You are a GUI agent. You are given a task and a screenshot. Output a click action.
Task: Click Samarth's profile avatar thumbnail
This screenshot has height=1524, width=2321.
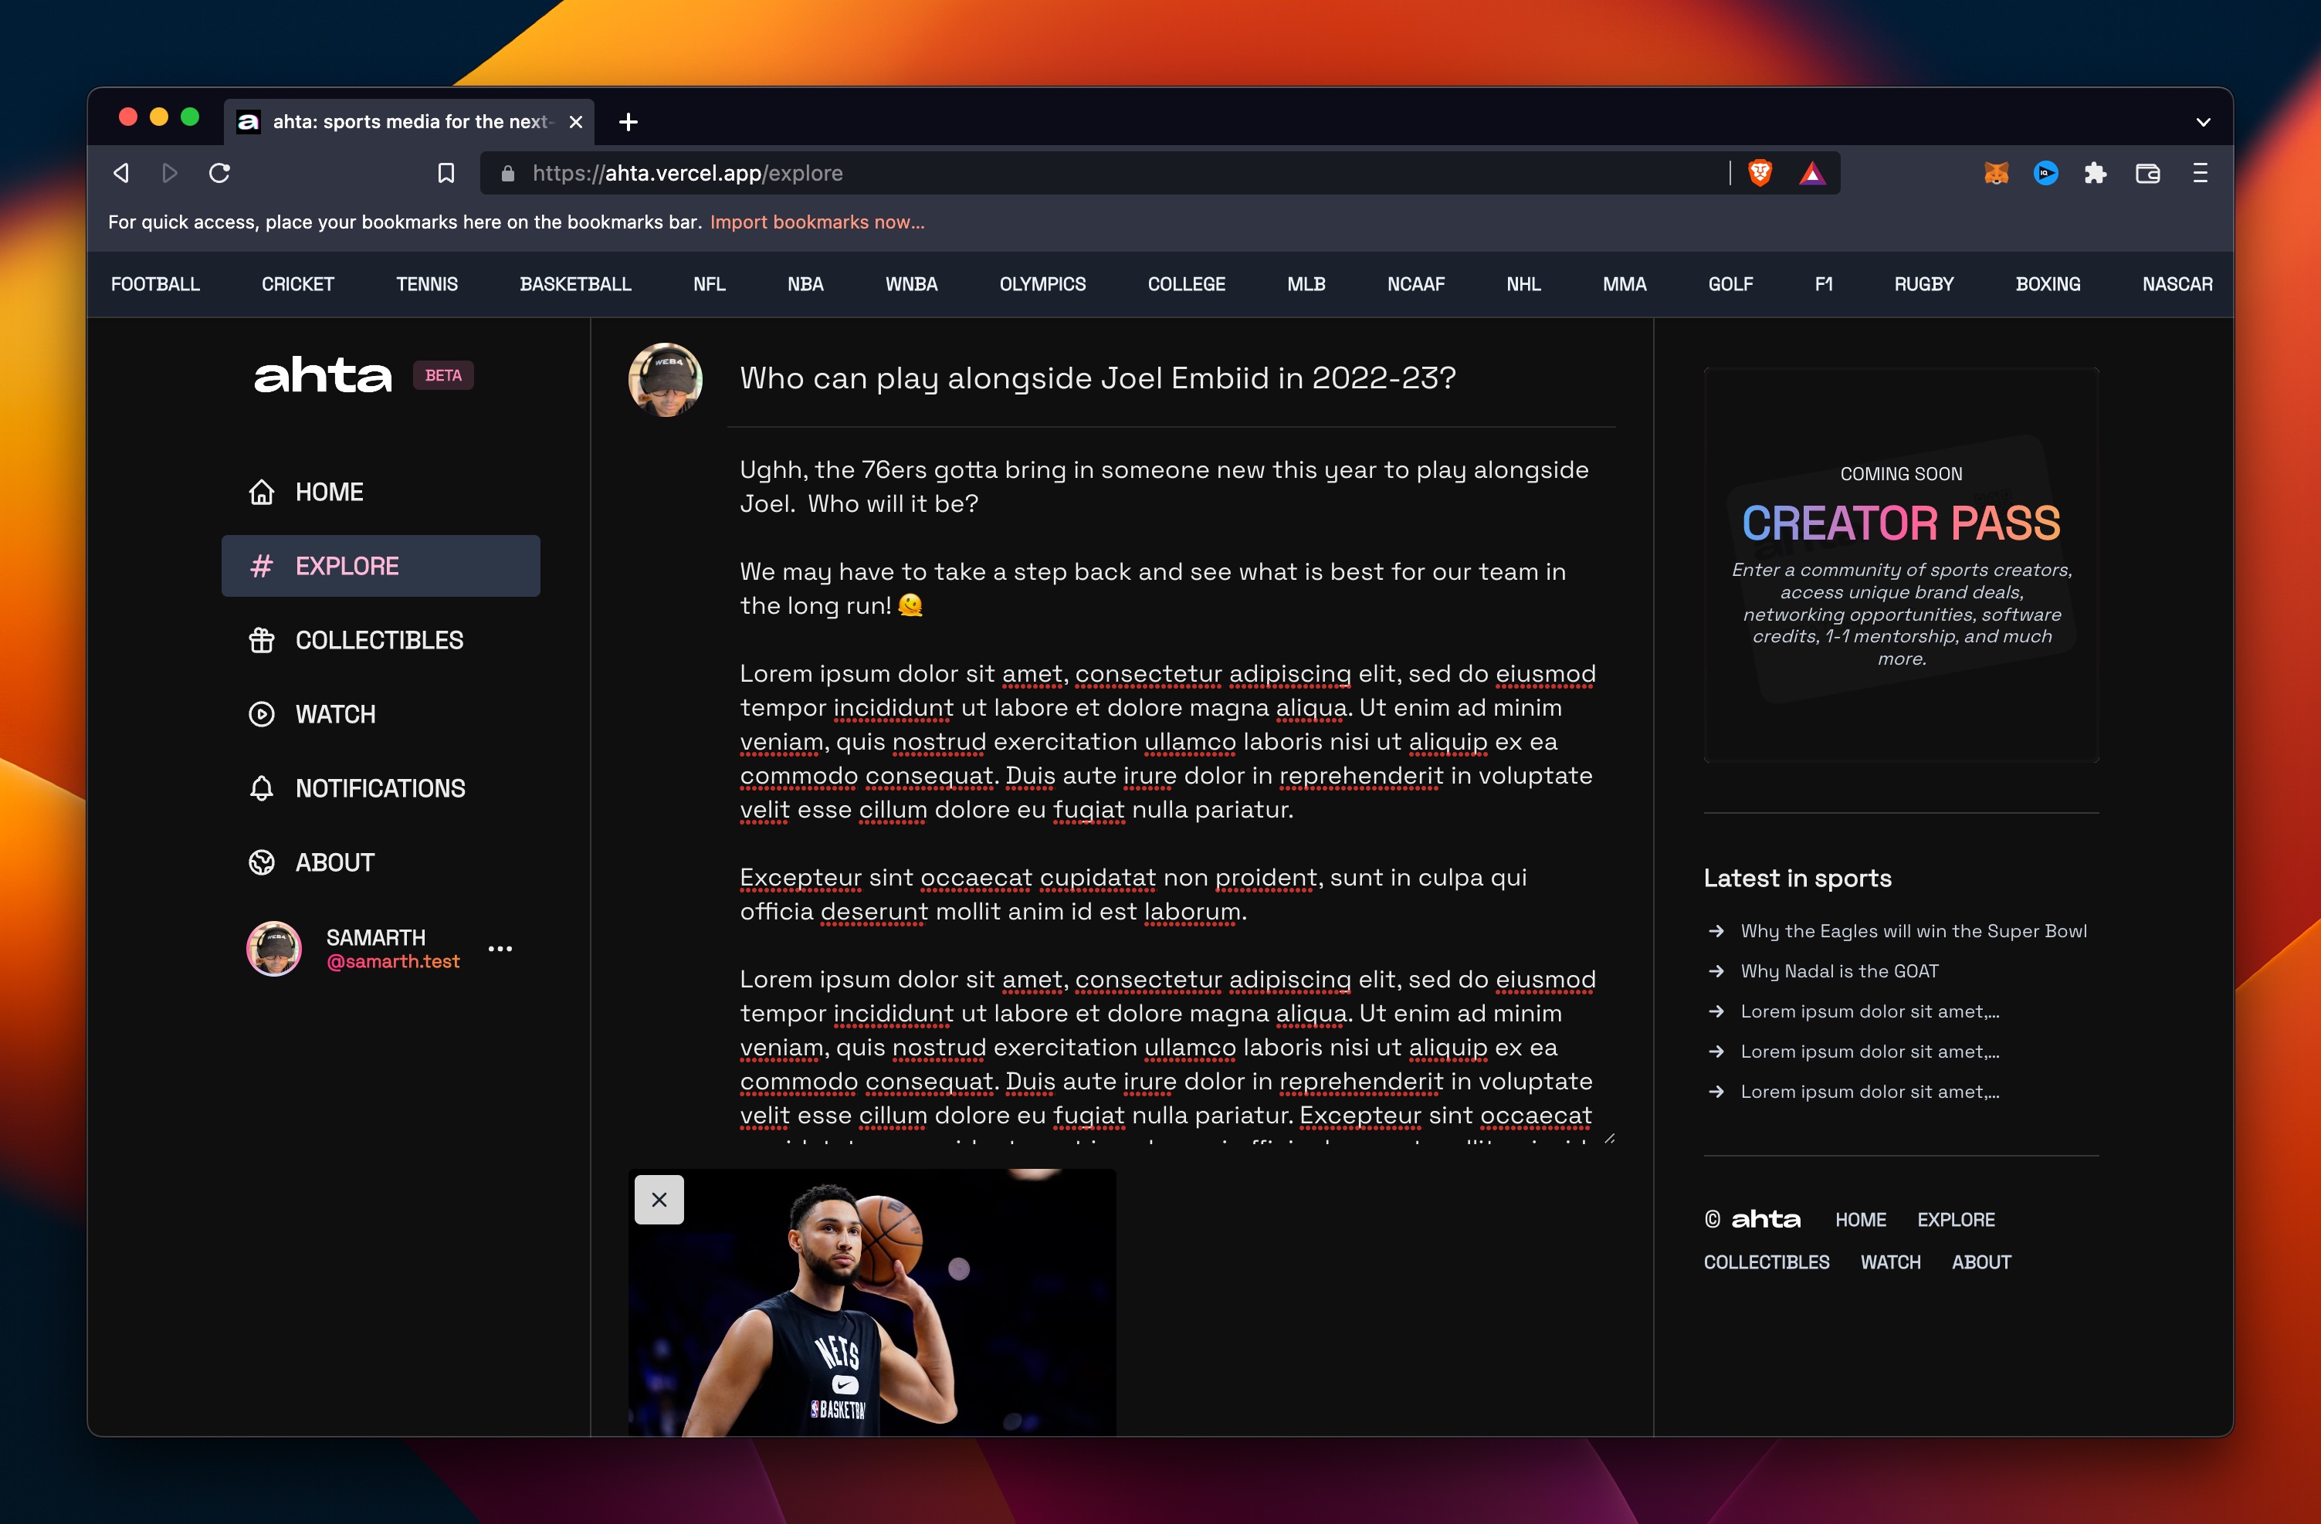coord(274,948)
